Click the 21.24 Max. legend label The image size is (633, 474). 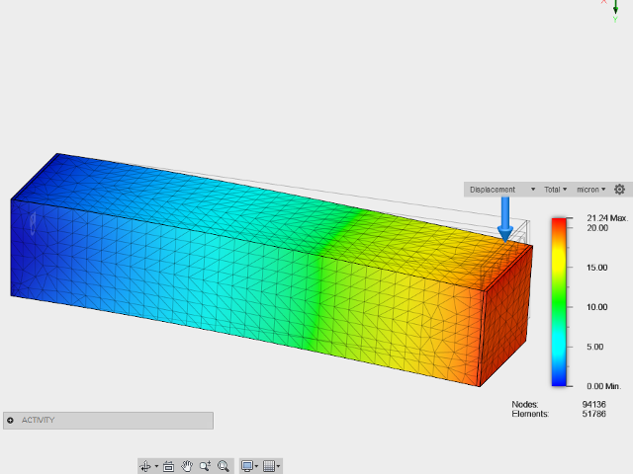[603, 217]
